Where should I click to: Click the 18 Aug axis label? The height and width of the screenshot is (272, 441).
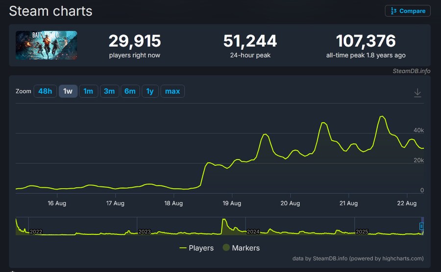173,203
